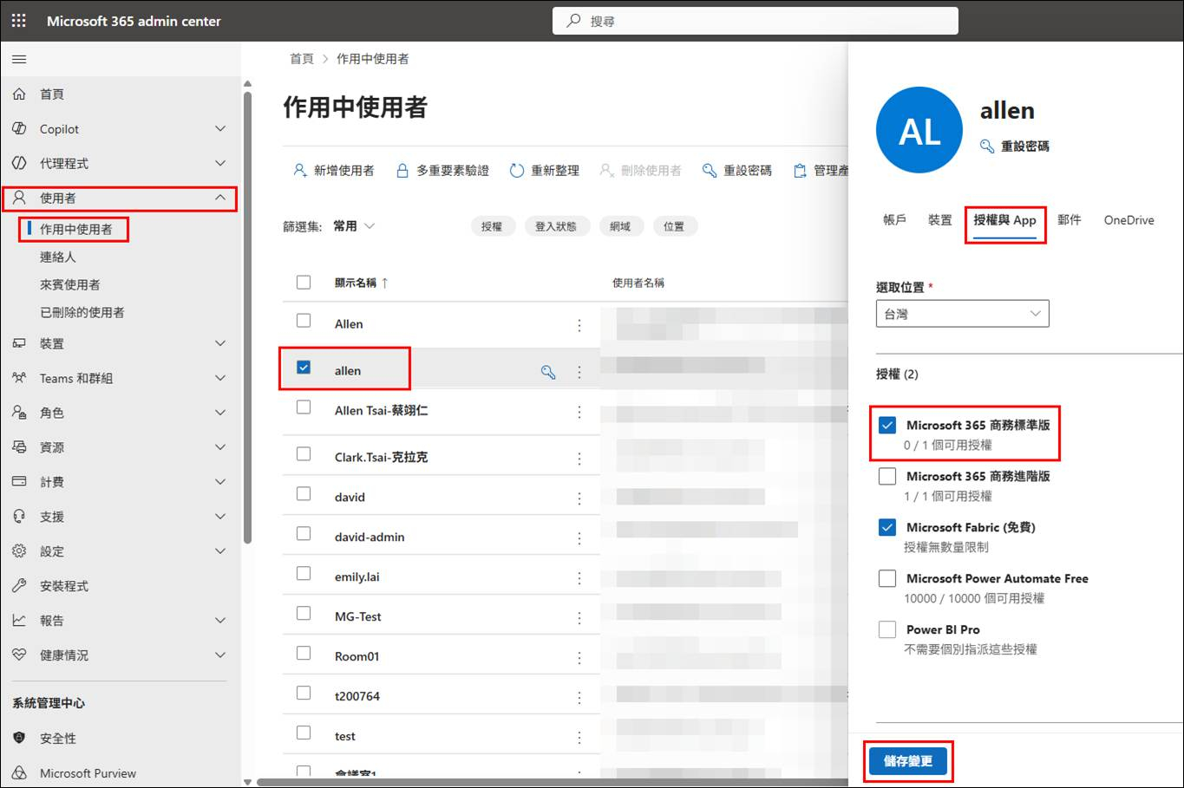Switch to the 郵件 tab
The height and width of the screenshot is (788, 1184).
point(1070,220)
